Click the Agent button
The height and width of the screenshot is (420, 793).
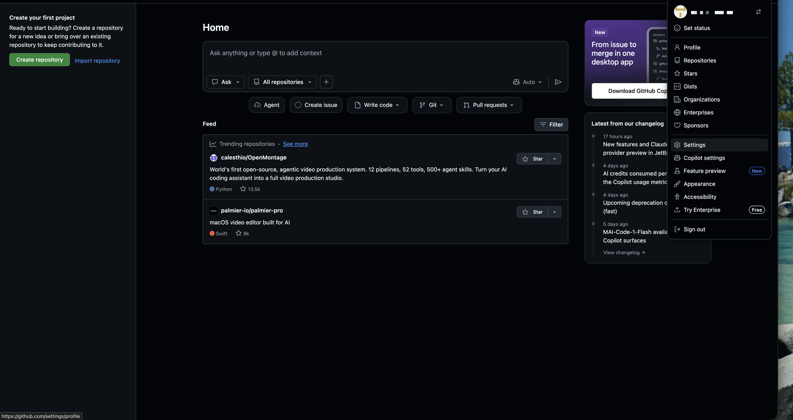[x=267, y=105]
